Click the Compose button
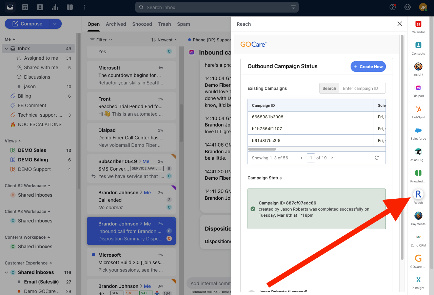Viewport: 434px width, 295px height. point(27,24)
